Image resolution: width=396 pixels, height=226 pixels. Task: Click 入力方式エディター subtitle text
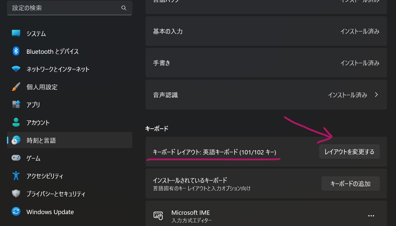(x=192, y=220)
